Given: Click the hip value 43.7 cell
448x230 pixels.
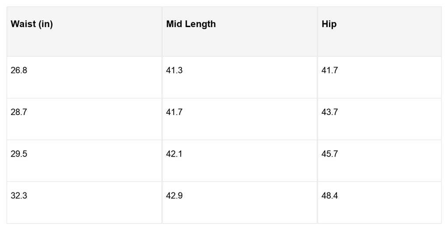Looking at the screenshot, I should [x=380, y=119].
